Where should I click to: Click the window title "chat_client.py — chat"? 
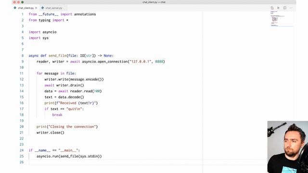coord(154,2)
